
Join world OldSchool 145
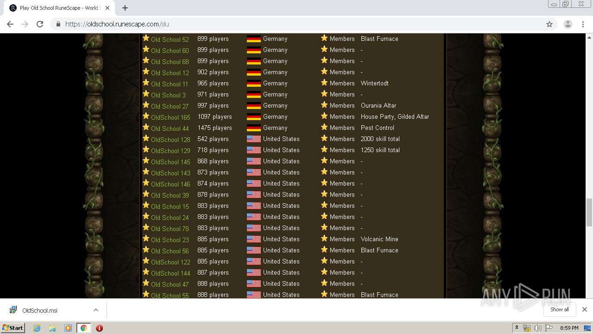(x=170, y=162)
